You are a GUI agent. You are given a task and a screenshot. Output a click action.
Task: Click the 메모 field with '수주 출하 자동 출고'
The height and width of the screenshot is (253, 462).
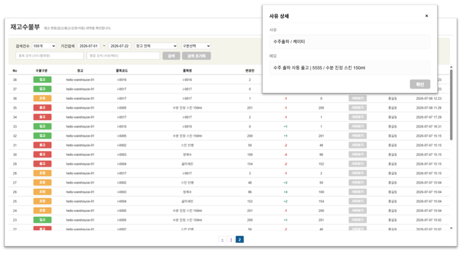(x=350, y=68)
